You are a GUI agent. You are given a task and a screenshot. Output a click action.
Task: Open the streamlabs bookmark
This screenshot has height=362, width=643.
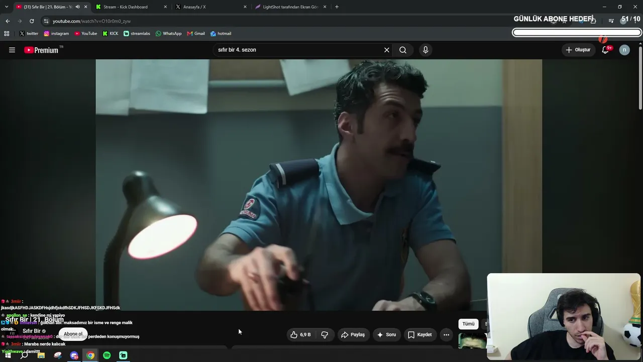coord(137,34)
